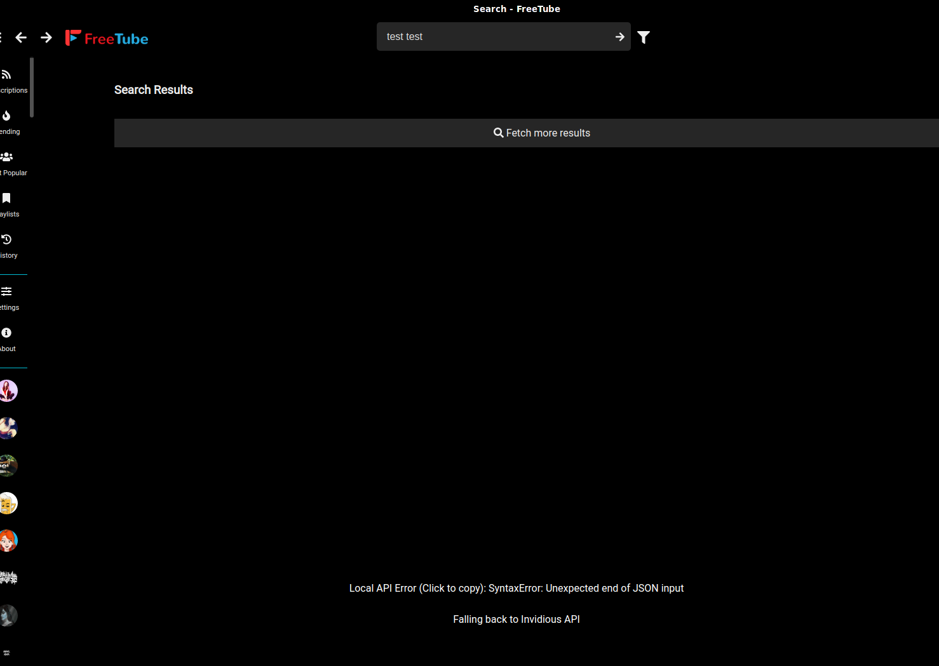Go forward with the right arrow
This screenshot has height=666, width=939.
(46, 37)
